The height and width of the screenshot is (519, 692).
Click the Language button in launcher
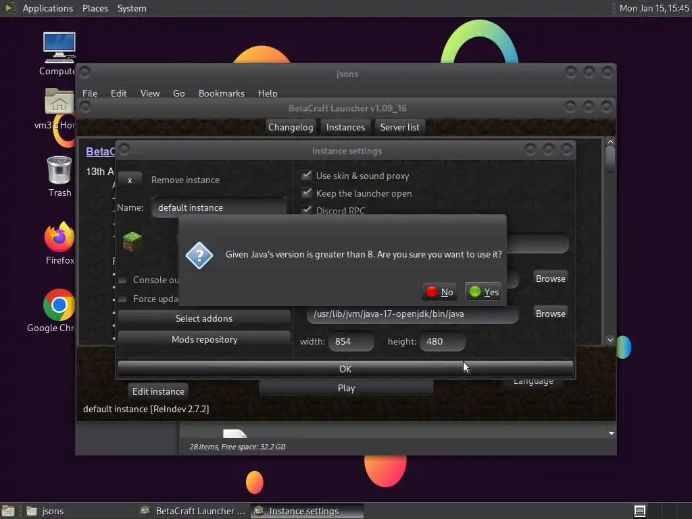533,382
